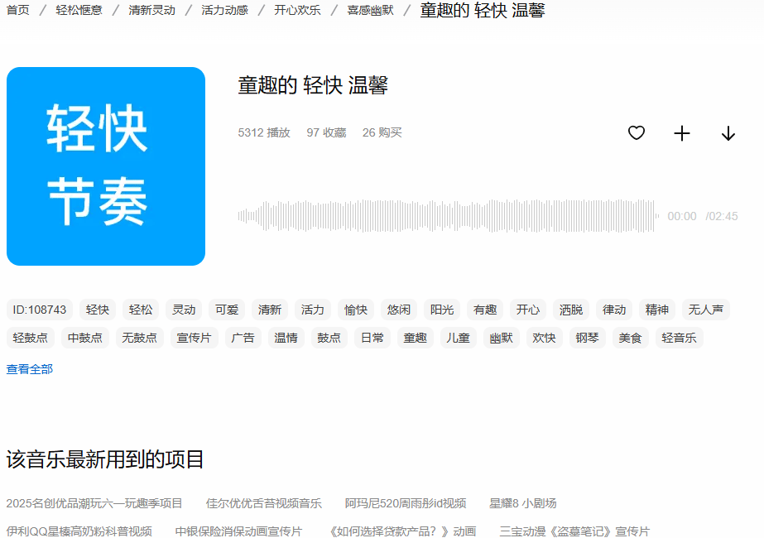
Task: Select the 广告 tag
Action: pyautogui.click(x=243, y=339)
